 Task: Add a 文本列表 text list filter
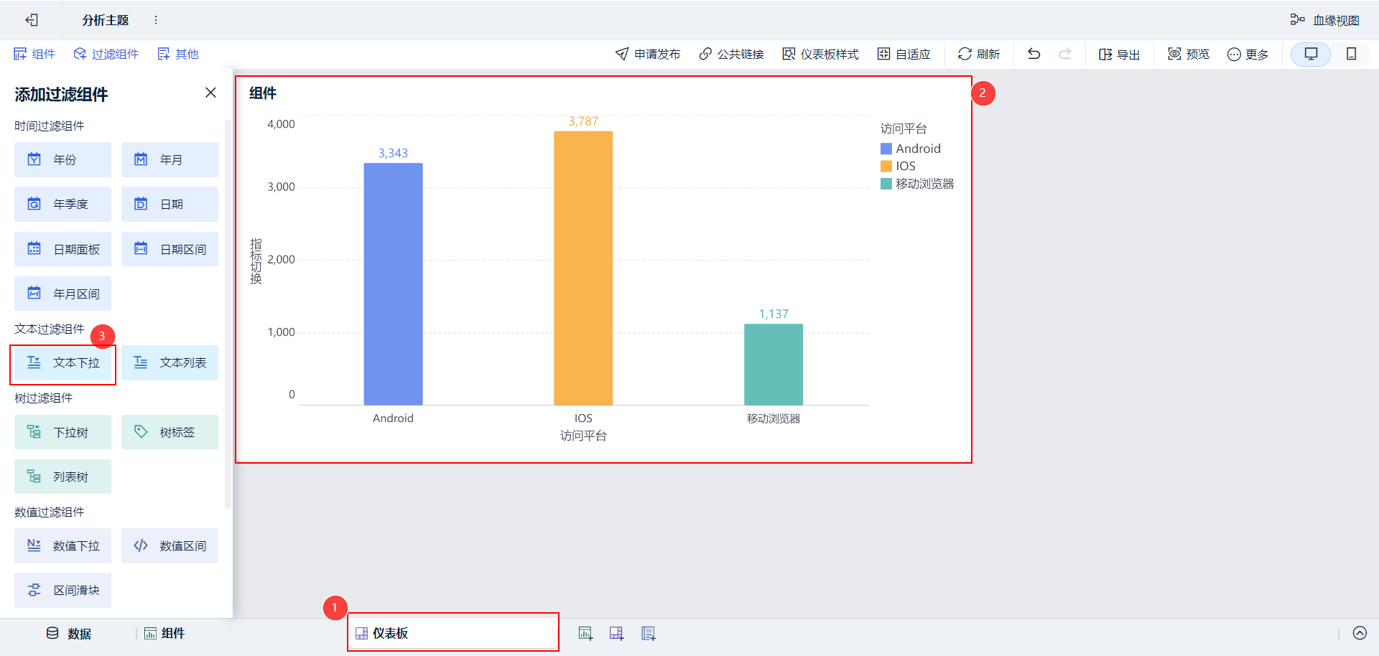pos(170,362)
